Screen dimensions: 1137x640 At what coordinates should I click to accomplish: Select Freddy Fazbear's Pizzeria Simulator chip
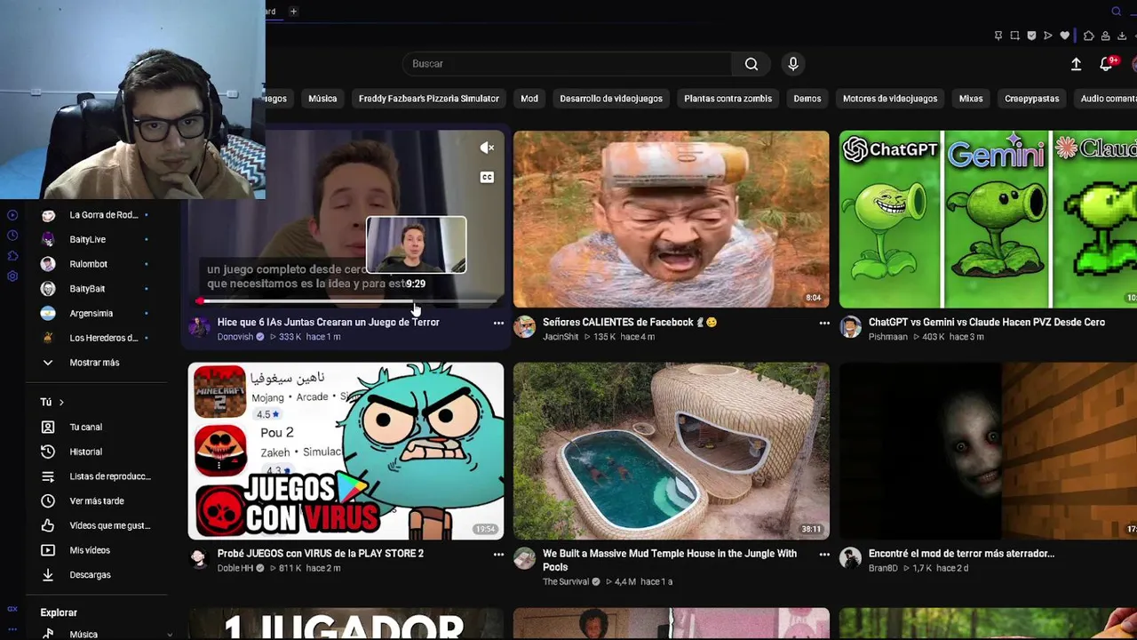tap(428, 99)
